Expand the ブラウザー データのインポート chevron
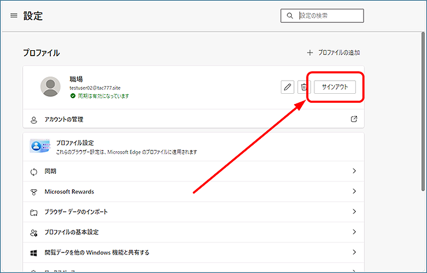The image size is (427, 273). [355, 211]
